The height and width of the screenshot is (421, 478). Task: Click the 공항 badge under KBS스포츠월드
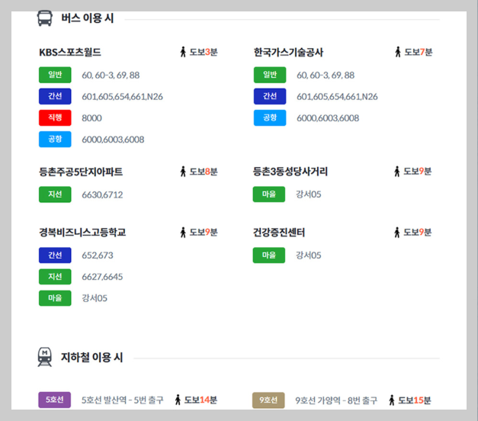click(55, 139)
